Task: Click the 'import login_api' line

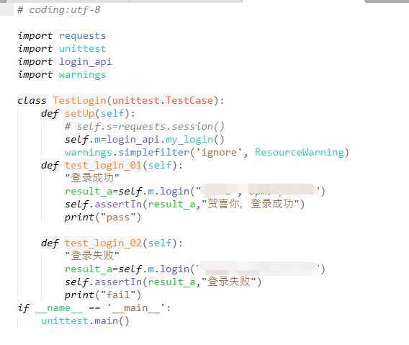Action: (65, 62)
